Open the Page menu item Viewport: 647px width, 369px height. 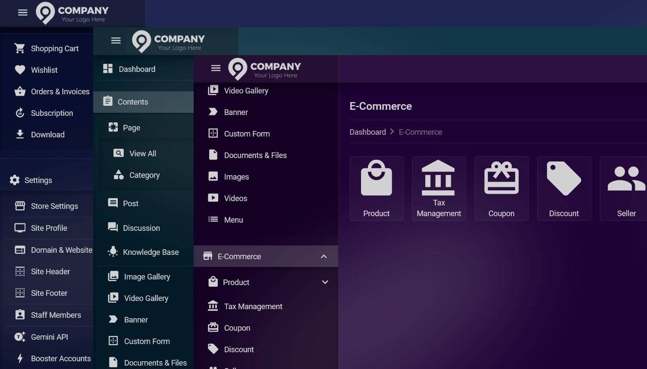pyautogui.click(x=146, y=127)
